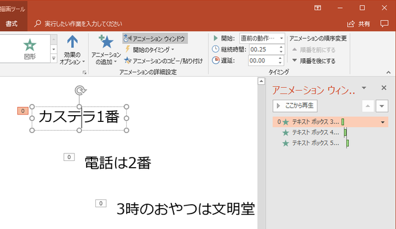Click star icon of テキスト ボックス 4 entry
The image size is (396, 229).
pos(286,132)
